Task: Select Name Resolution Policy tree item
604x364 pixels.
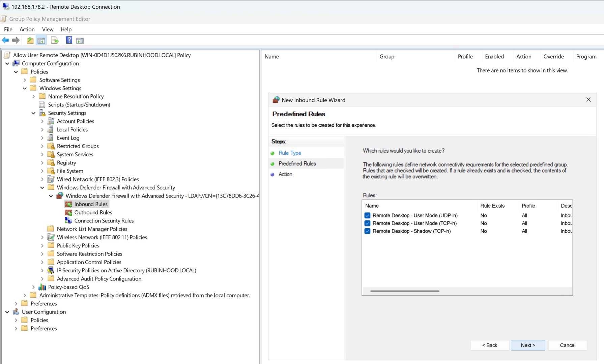Action: point(76,96)
